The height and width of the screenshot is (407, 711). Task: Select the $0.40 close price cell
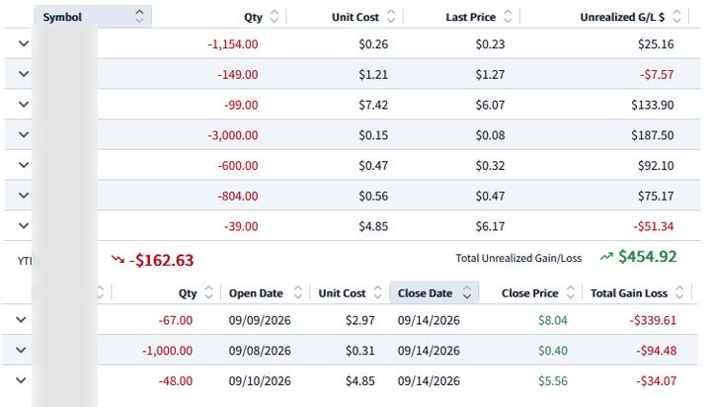pos(553,351)
